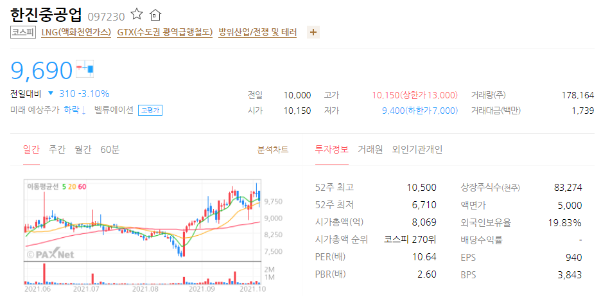This screenshot has height=304, width=601.
Task: Switch to the 60분 chart tab
Action: point(110,149)
